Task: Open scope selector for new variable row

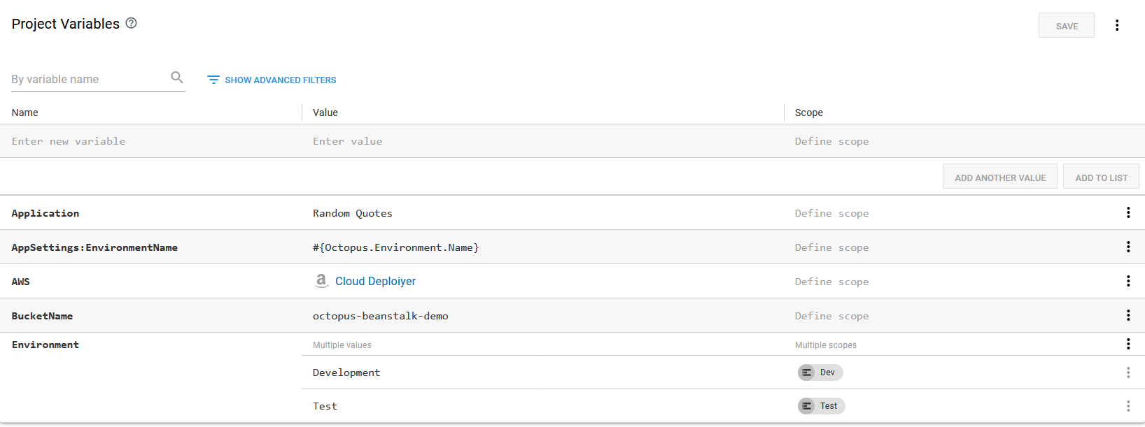Action: click(831, 141)
